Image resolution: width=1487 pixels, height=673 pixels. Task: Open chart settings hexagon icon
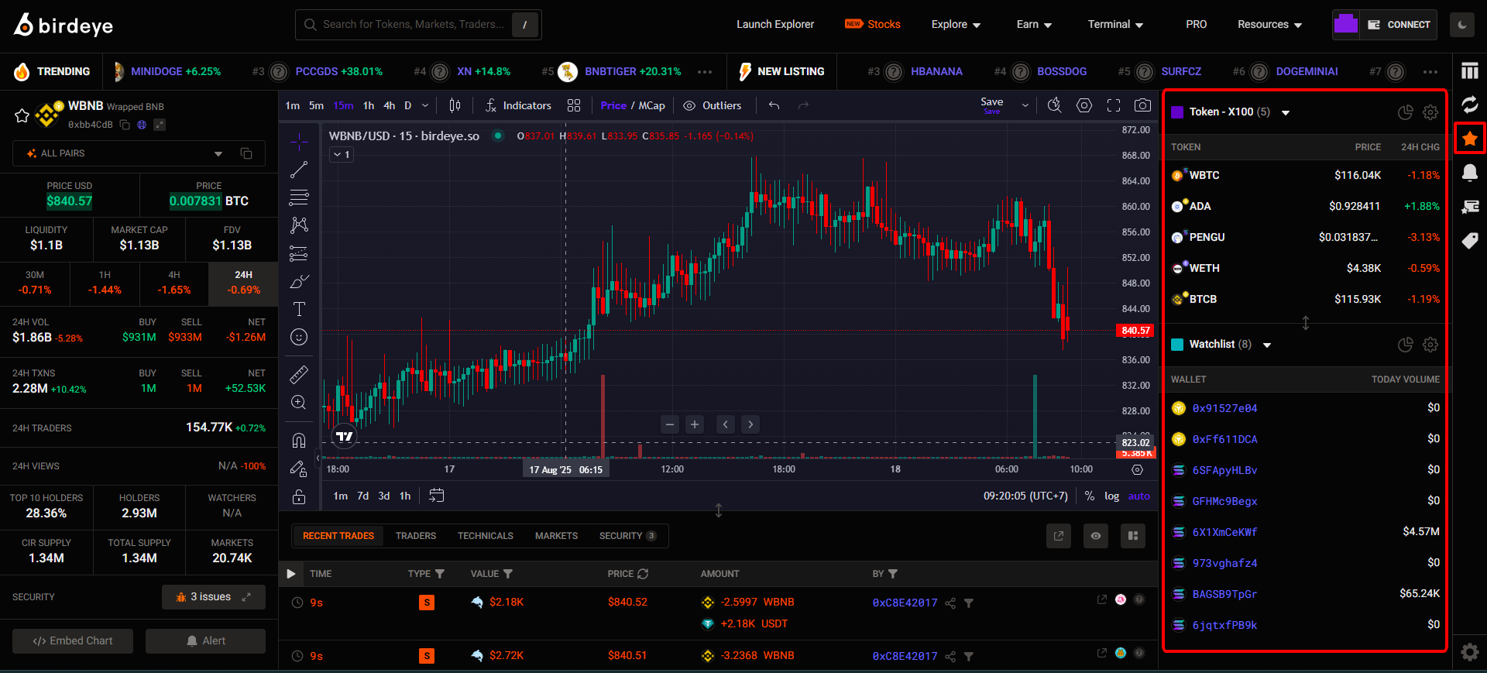(x=1084, y=105)
